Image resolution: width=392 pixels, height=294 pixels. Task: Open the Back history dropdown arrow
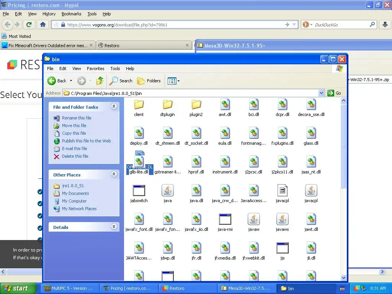click(71, 81)
